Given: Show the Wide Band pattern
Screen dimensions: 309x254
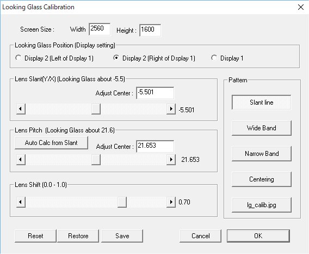Looking at the screenshot, I should pos(262,128).
